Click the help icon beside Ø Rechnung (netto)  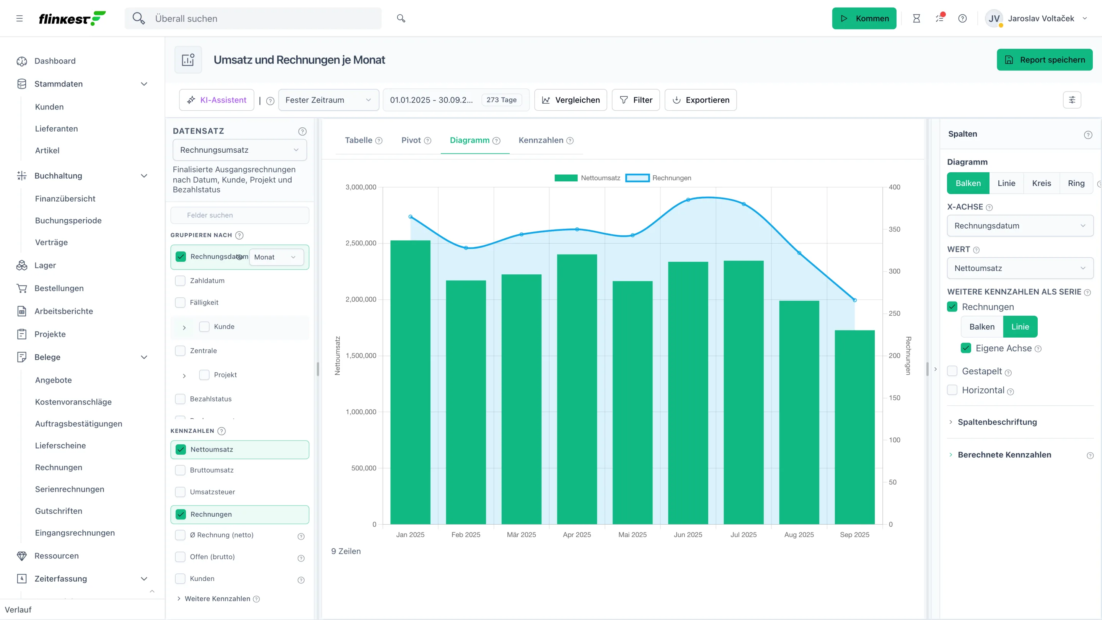coord(301,537)
